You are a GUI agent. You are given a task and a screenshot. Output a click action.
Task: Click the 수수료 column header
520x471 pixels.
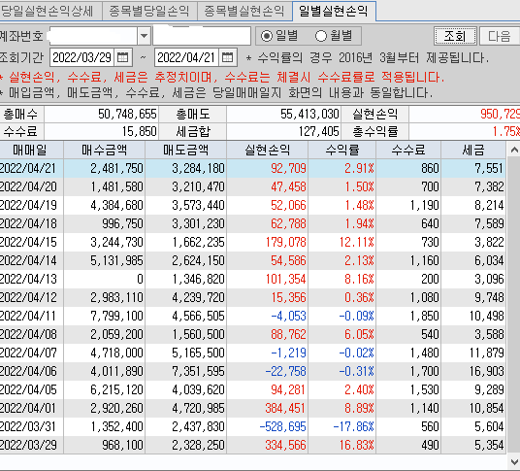pos(408,150)
